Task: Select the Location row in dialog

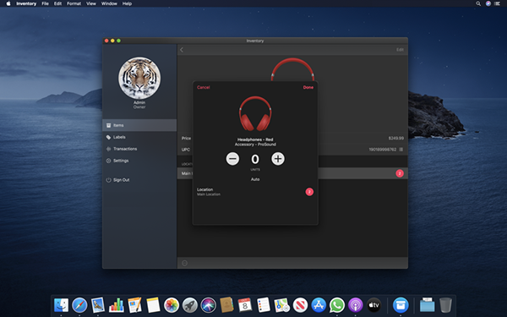Action: 255,192
